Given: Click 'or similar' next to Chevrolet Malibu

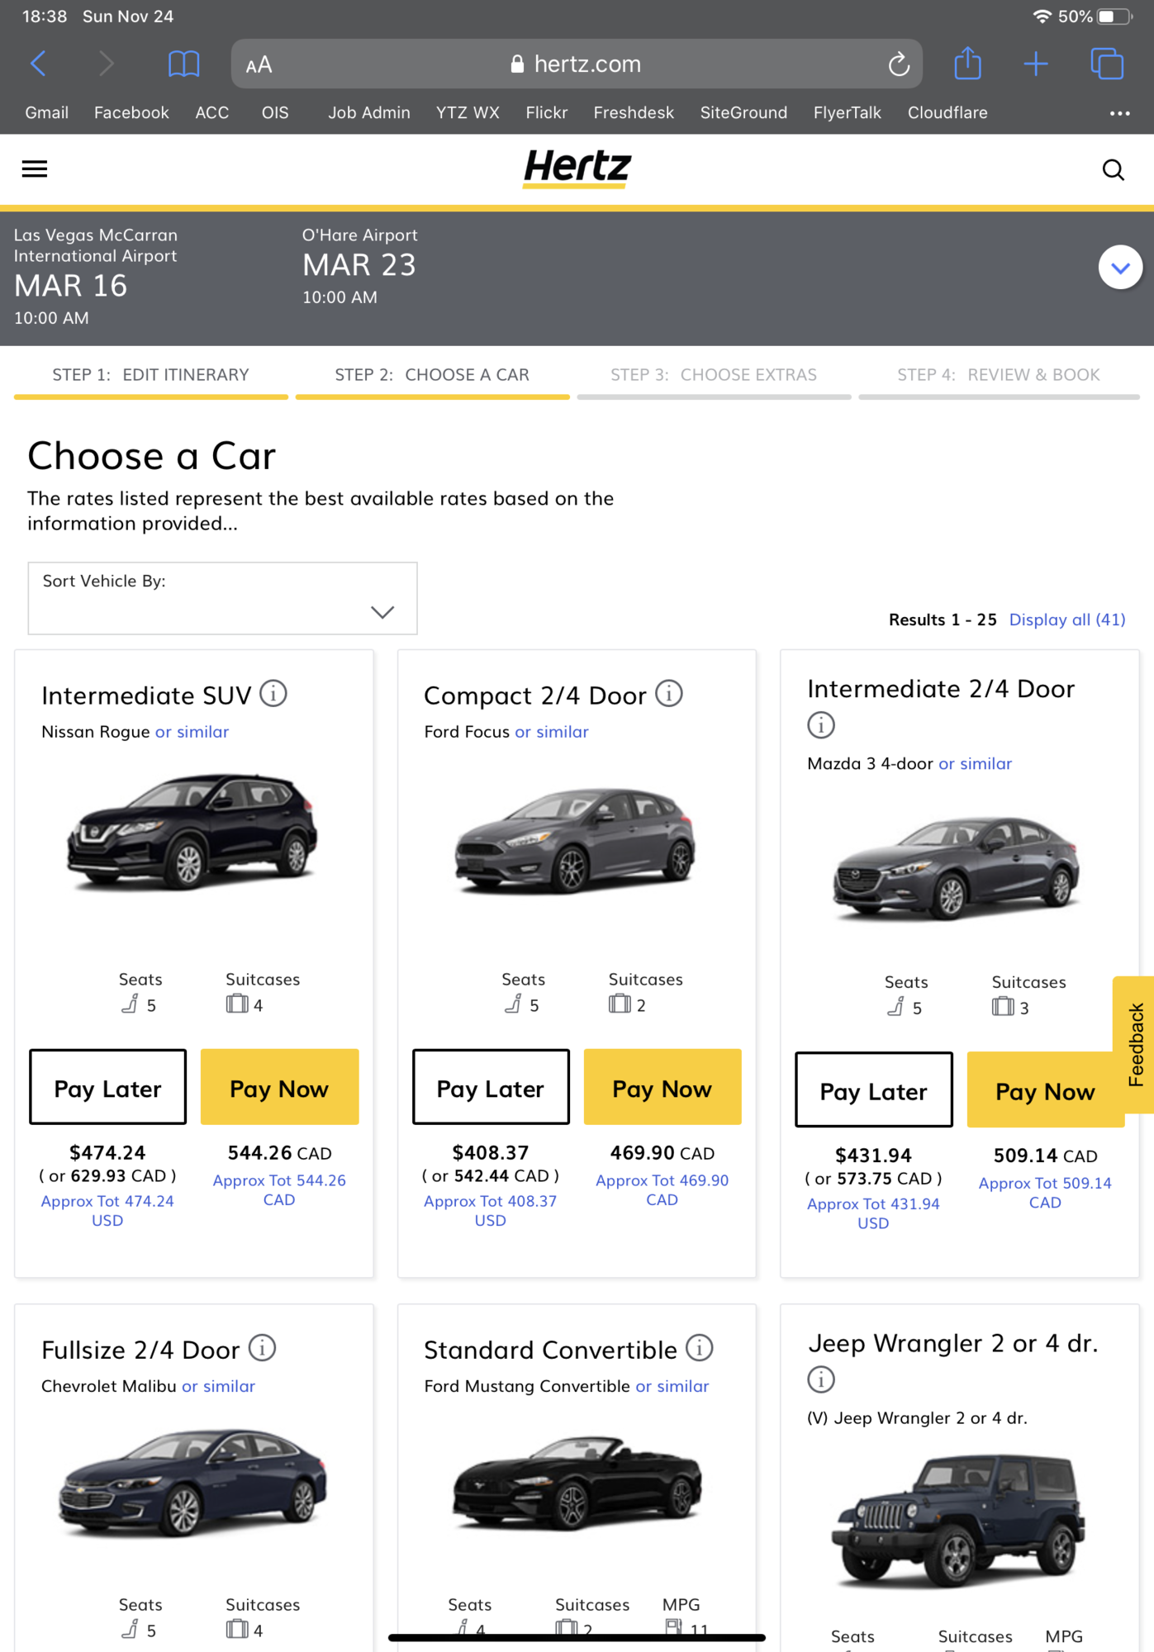Looking at the screenshot, I should coord(218,1386).
